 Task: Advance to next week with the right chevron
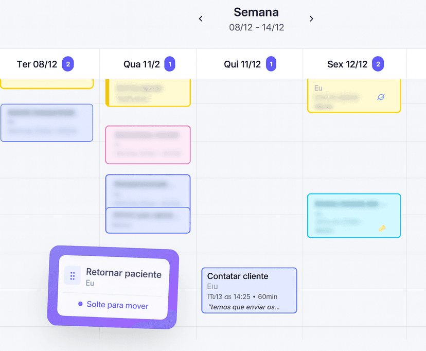[x=311, y=19]
